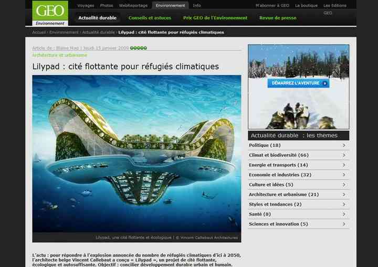
Task: Visit La boutique link
Action: [x=306, y=6]
